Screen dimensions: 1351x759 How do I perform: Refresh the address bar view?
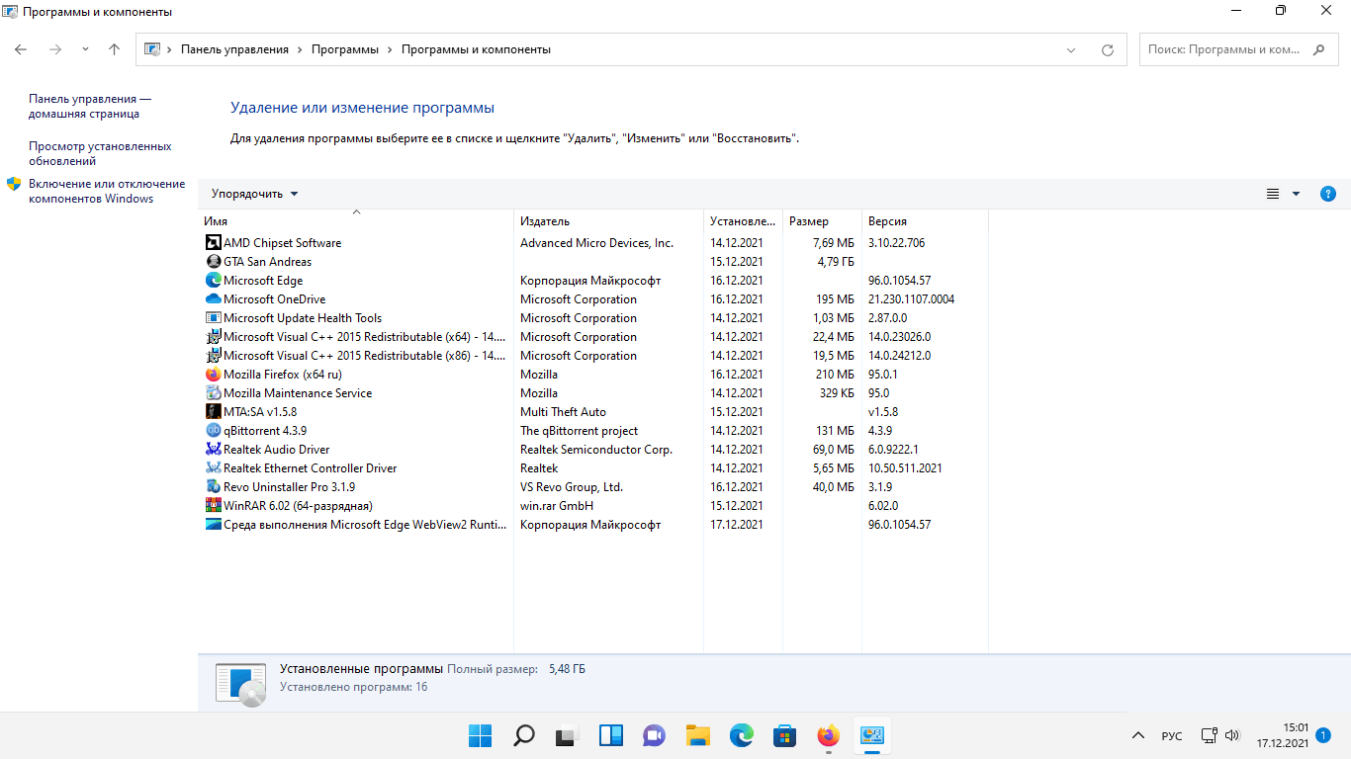(1108, 49)
